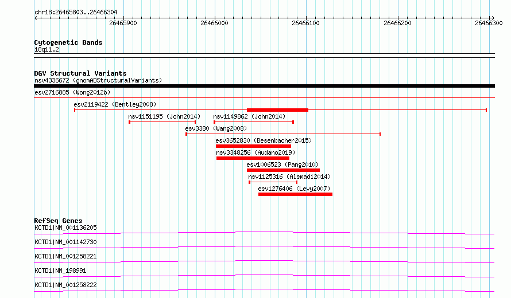Open transcript KCTD1|NM_001142730 label
The image size is (511, 298).
point(65,242)
